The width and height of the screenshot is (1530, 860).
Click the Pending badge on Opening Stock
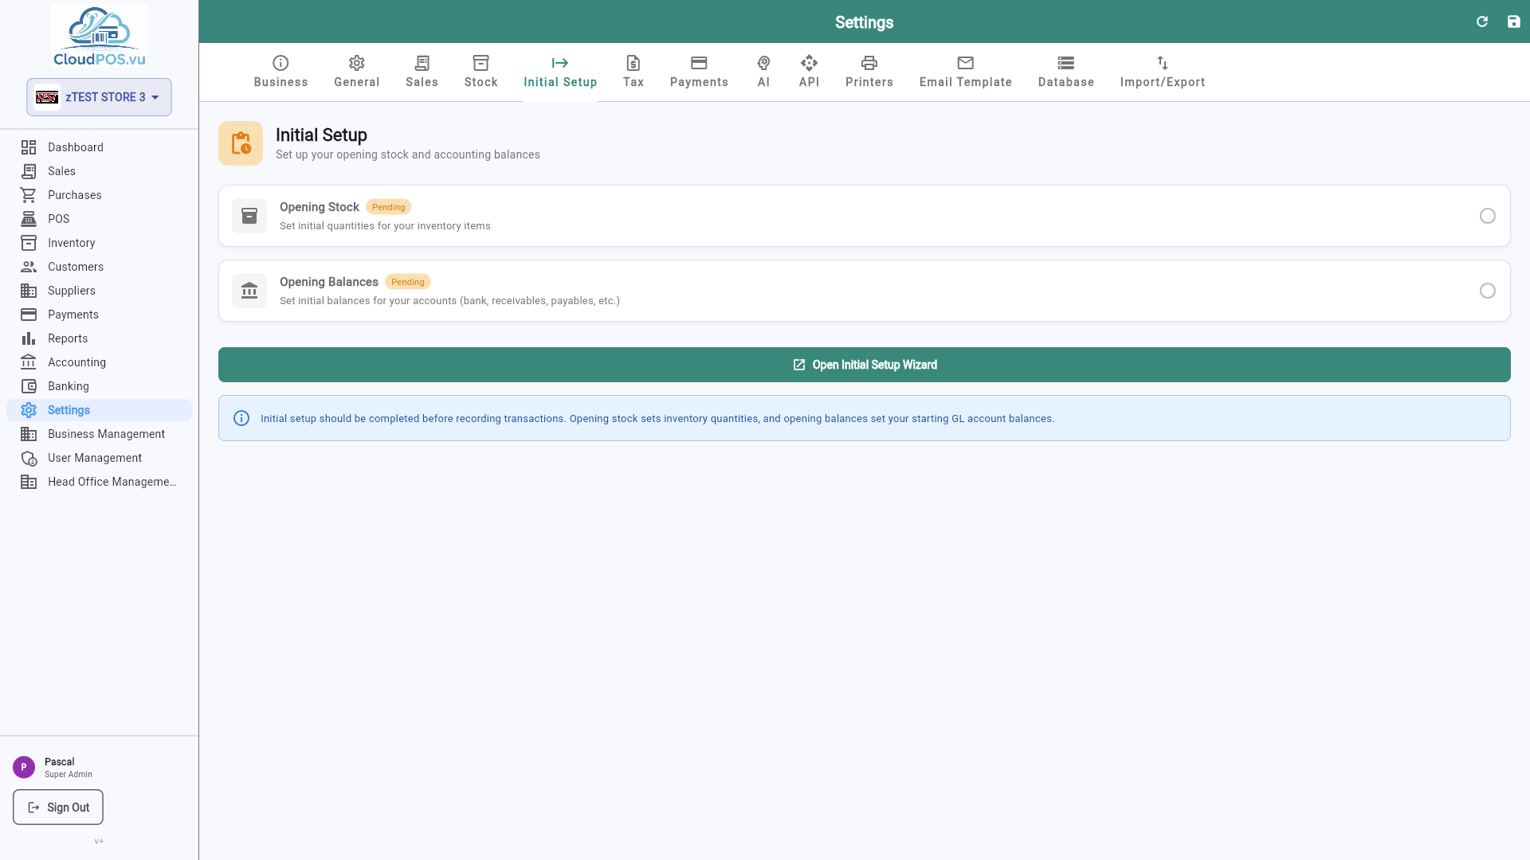pyautogui.click(x=389, y=207)
